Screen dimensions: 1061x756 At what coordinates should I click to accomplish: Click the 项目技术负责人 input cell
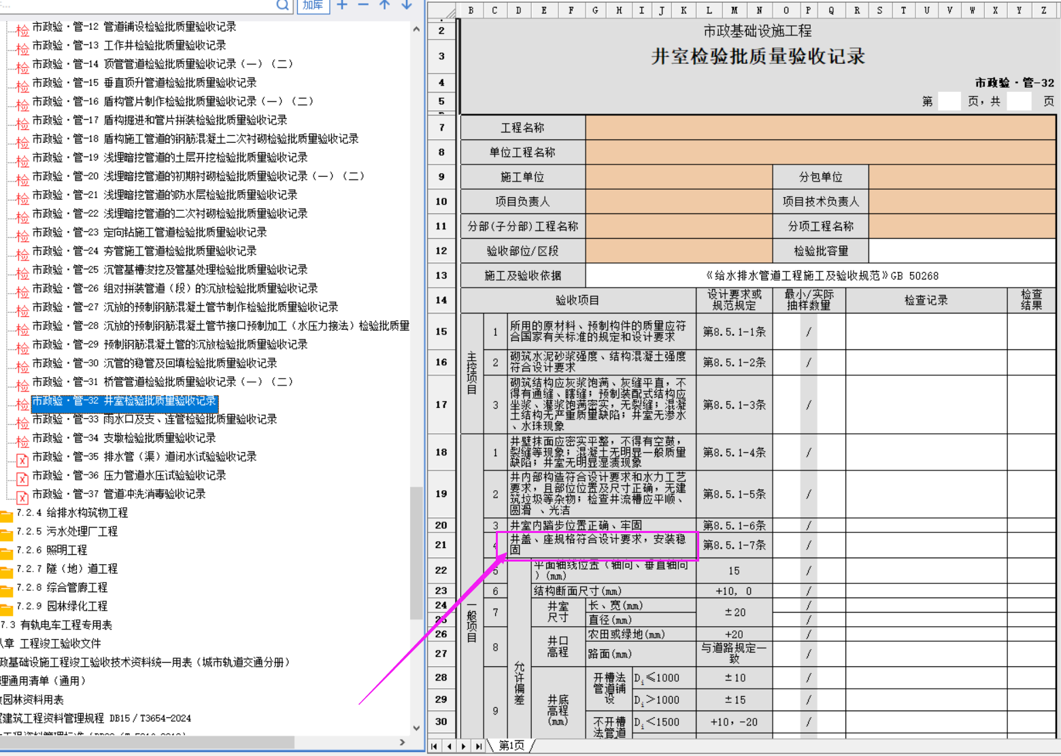962,201
